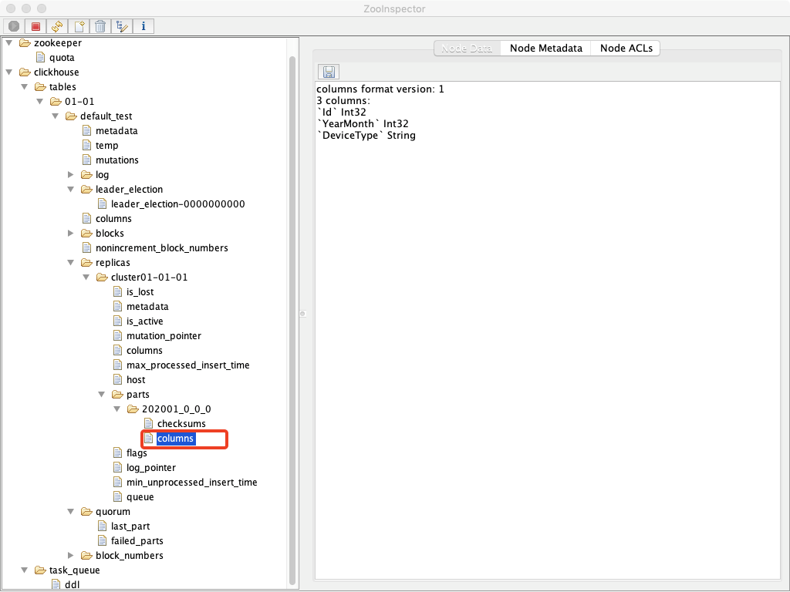Click the Connect play icon in toolbar

[14, 26]
